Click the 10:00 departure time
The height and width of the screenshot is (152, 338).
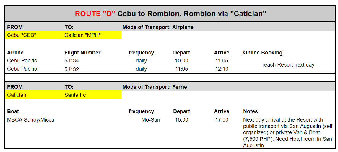click(x=181, y=61)
